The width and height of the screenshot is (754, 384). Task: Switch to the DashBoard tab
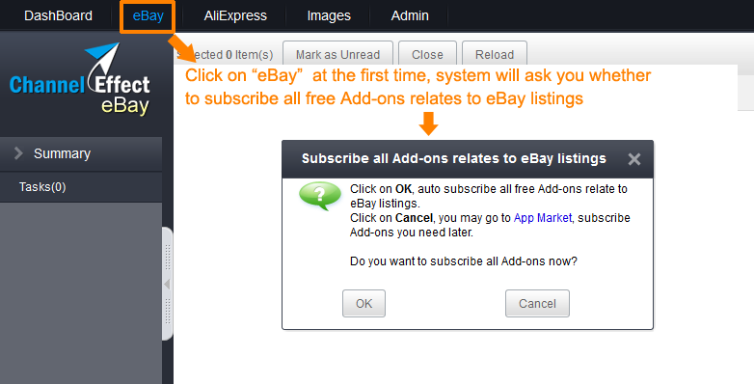click(x=58, y=15)
